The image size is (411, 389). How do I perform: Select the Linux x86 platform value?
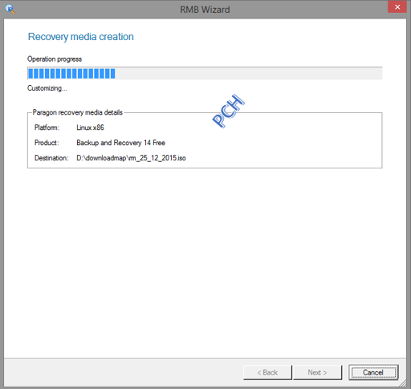90,128
